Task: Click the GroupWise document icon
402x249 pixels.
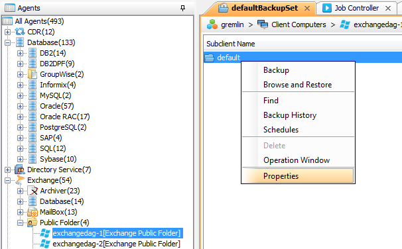Action: [33, 74]
